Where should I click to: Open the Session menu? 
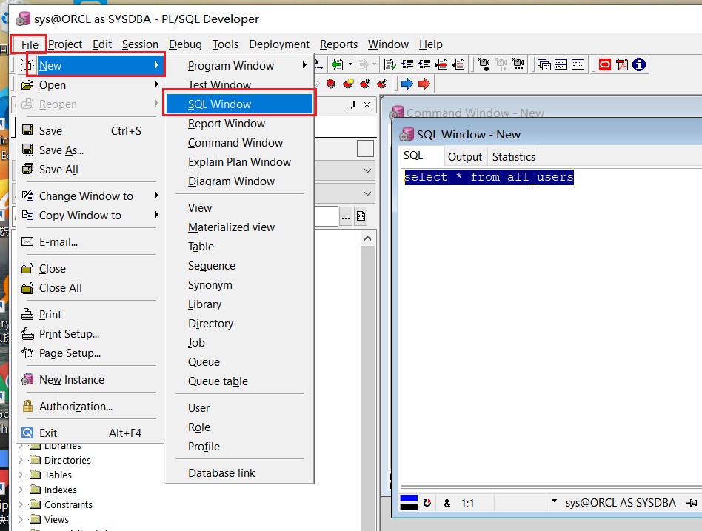(x=140, y=44)
